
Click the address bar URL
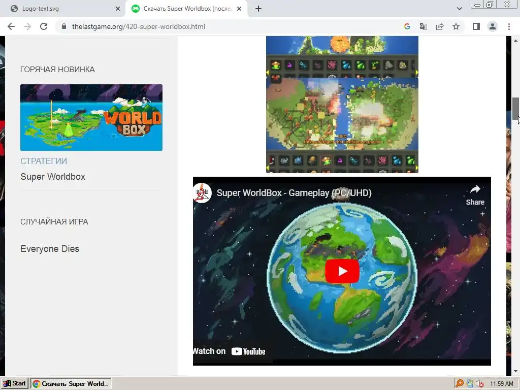coord(139,26)
